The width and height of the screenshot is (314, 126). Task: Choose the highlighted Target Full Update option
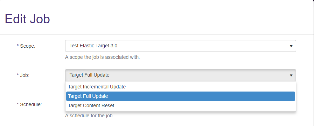coord(180,96)
